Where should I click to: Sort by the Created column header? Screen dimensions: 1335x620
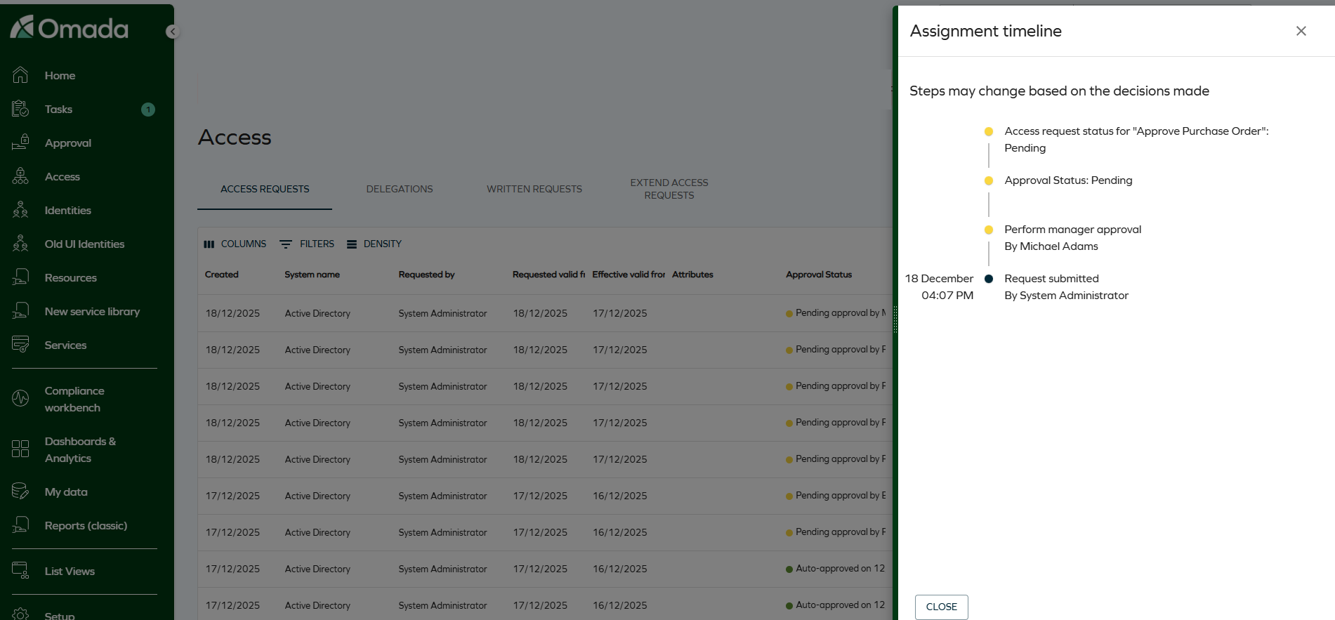[x=222, y=275]
